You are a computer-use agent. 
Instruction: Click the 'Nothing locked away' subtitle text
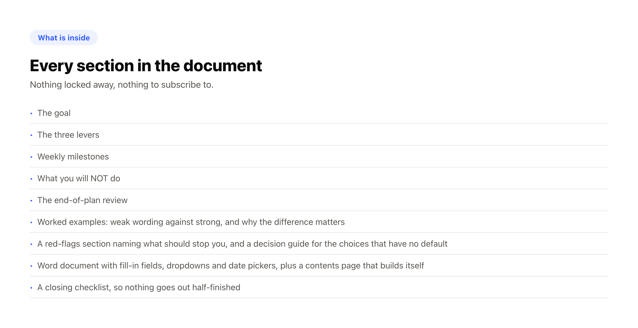point(122,85)
